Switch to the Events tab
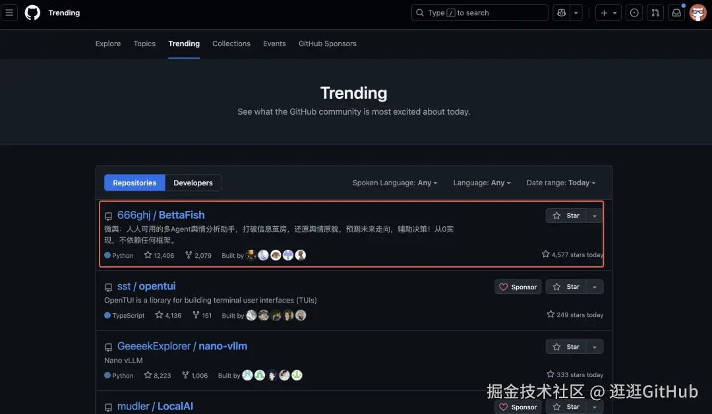712x414 pixels. coord(274,44)
